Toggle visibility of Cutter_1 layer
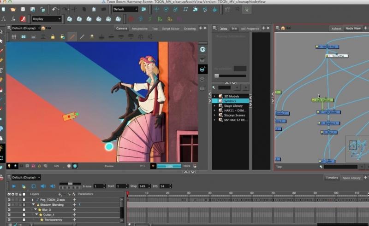 (x=9, y=214)
